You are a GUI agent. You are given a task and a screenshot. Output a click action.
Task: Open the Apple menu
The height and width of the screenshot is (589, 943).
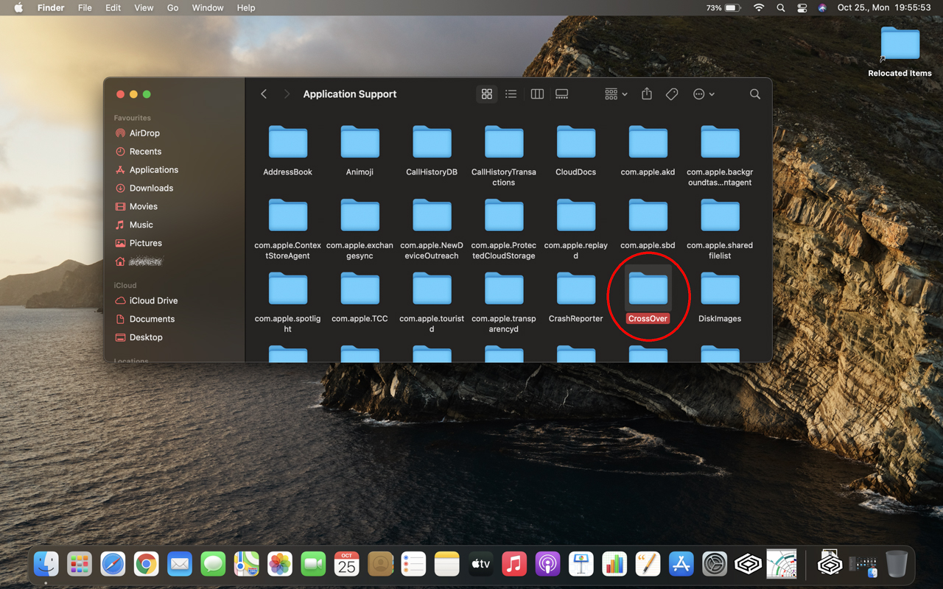[18, 8]
